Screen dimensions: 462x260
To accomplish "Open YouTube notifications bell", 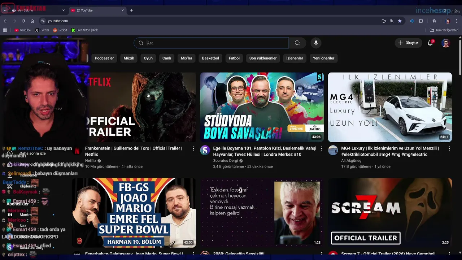I will point(430,43).
